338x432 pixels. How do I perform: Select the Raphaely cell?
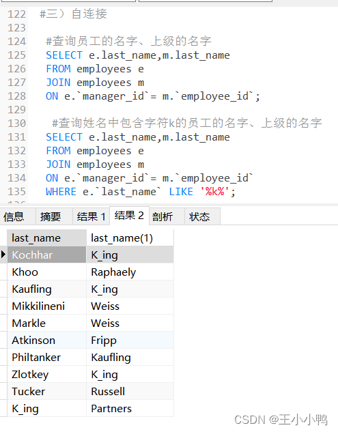pos(130,272)
